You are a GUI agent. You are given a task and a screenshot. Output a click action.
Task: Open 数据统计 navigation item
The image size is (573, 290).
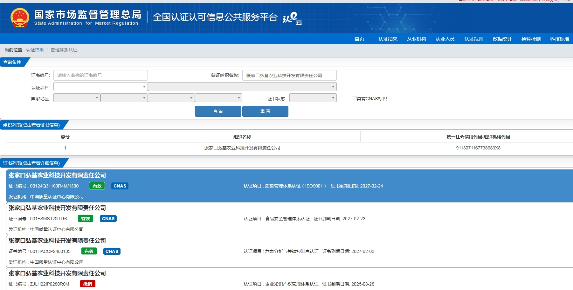pyautogui.click(x=502, y=39)
